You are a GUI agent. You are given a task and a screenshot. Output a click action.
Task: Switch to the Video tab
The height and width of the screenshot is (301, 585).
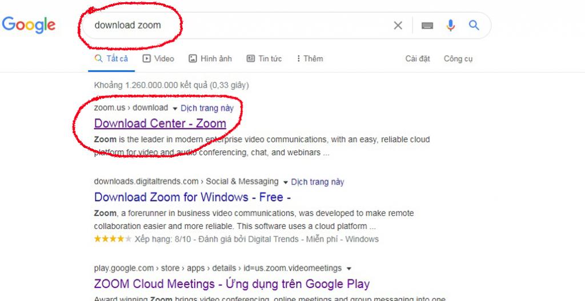click(x=158, y=59)
